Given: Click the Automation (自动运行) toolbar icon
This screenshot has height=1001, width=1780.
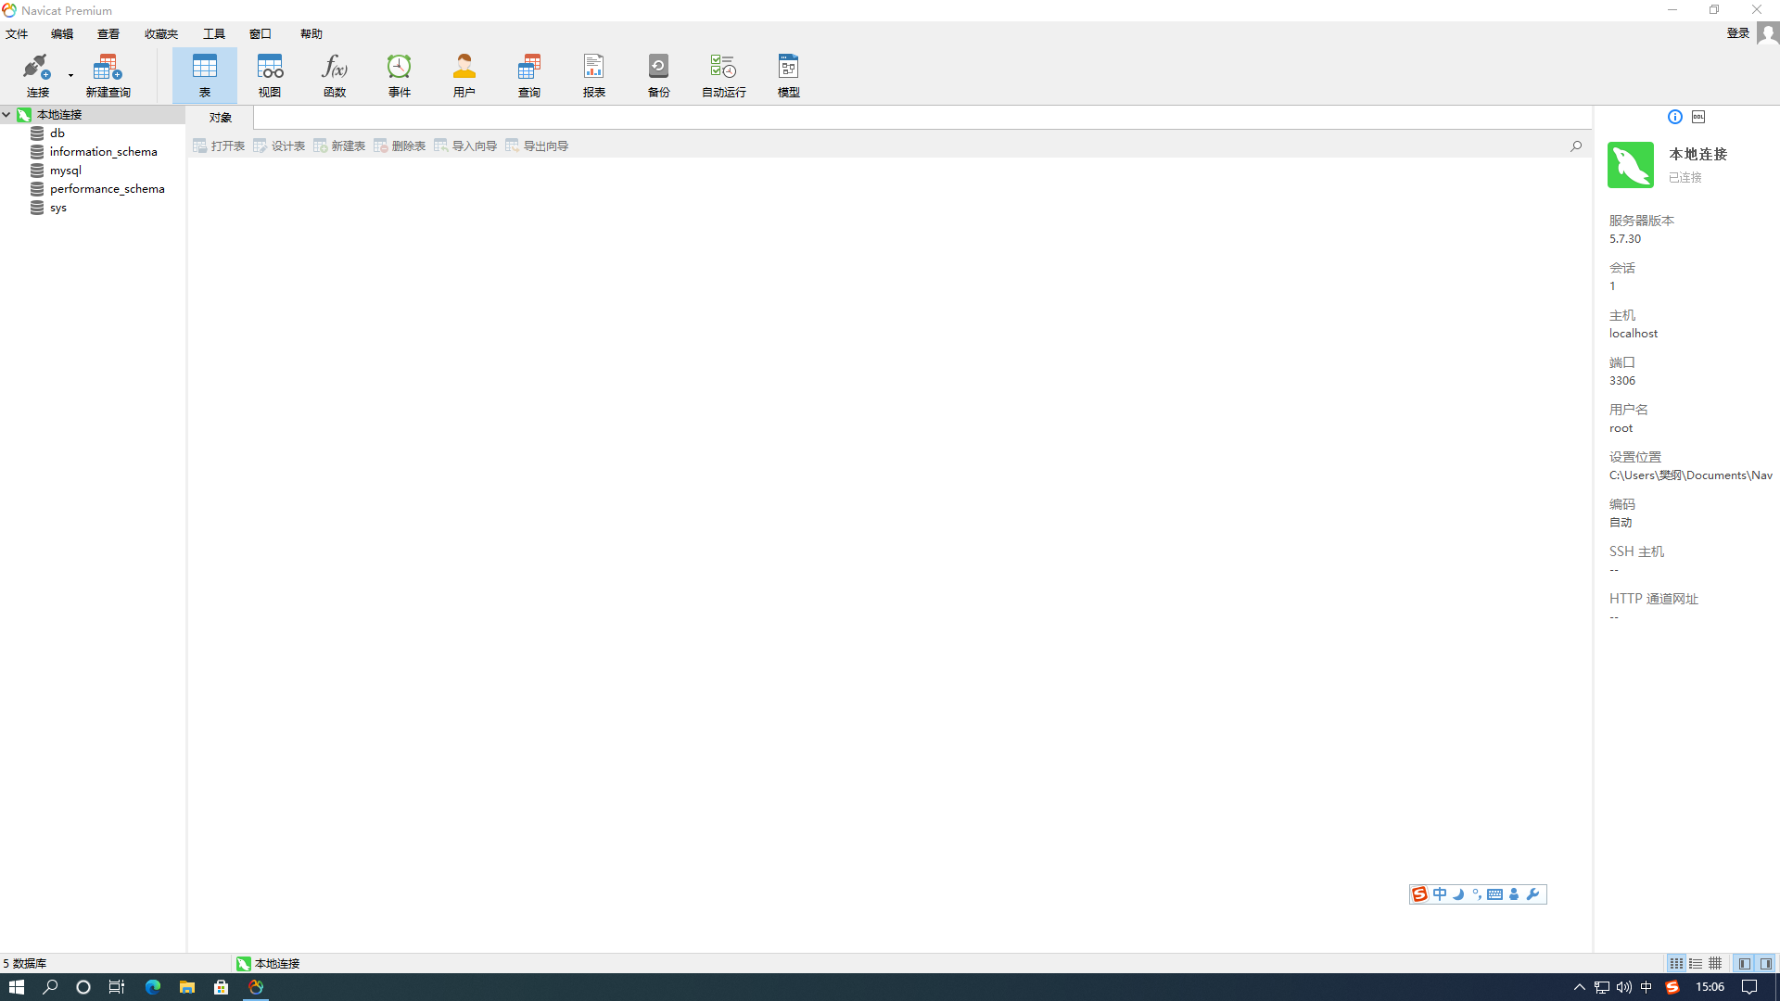Looking at the screenshot, I should tap(723, 74).
